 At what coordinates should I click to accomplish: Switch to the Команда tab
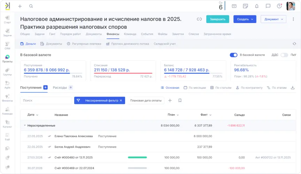(x=130, y=34)
